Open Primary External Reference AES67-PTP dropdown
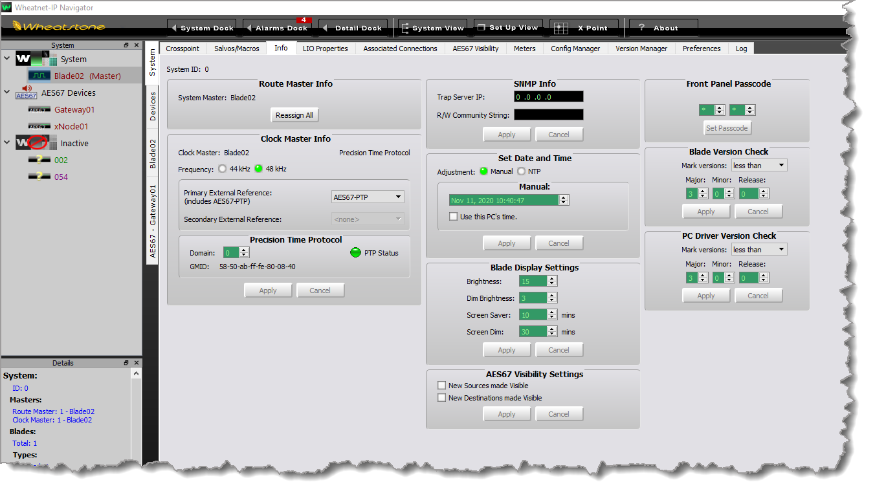This screenshot has width=875, height=493. click(368, 197)
